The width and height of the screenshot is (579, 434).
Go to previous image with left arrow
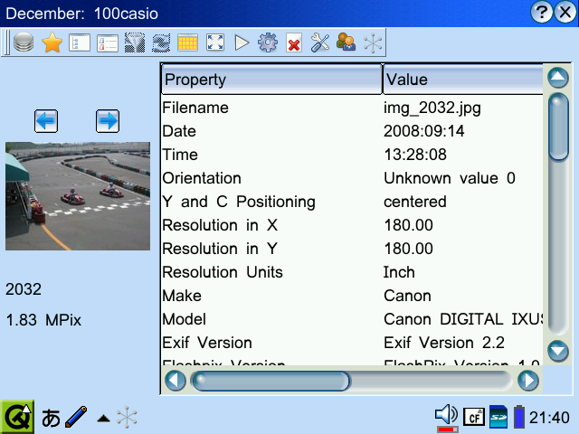pyautogui.click(x=46, y=119)
